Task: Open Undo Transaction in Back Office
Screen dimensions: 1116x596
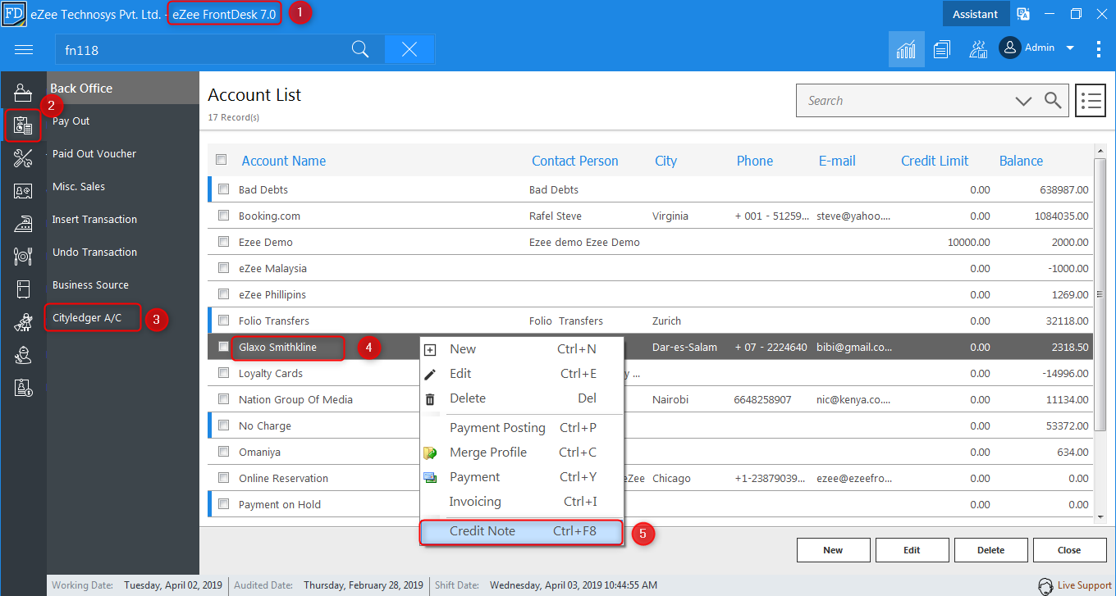Action: tap(94, 253)
